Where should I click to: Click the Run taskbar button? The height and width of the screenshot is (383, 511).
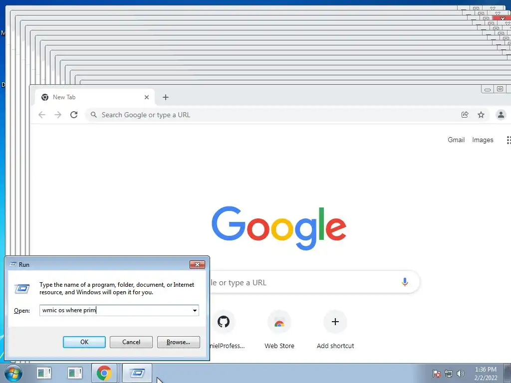(x=137, y=373)
